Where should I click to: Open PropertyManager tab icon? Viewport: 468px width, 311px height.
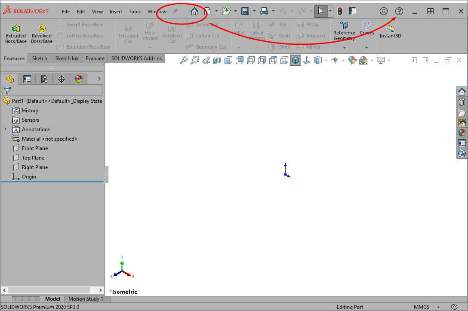point(27,79)
